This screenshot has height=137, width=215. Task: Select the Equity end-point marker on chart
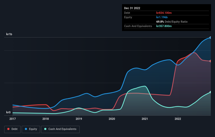click(x=211, y=38)
